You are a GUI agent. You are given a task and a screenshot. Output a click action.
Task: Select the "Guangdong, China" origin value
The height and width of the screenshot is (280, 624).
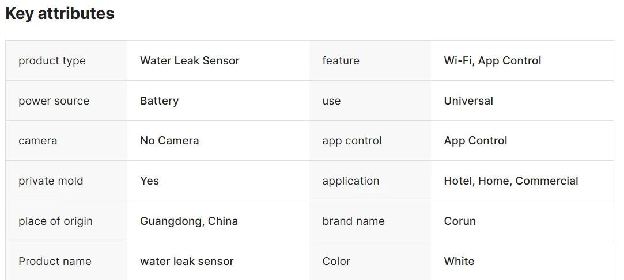click(x=189, y=221)
